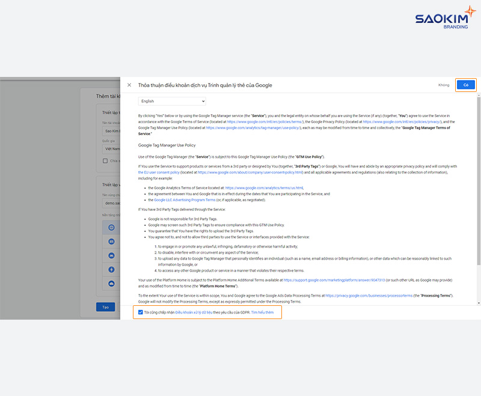Accept the terms with the Có button
Image resolution: width=481 pixels, height=396 pixels.
(465, 85)
